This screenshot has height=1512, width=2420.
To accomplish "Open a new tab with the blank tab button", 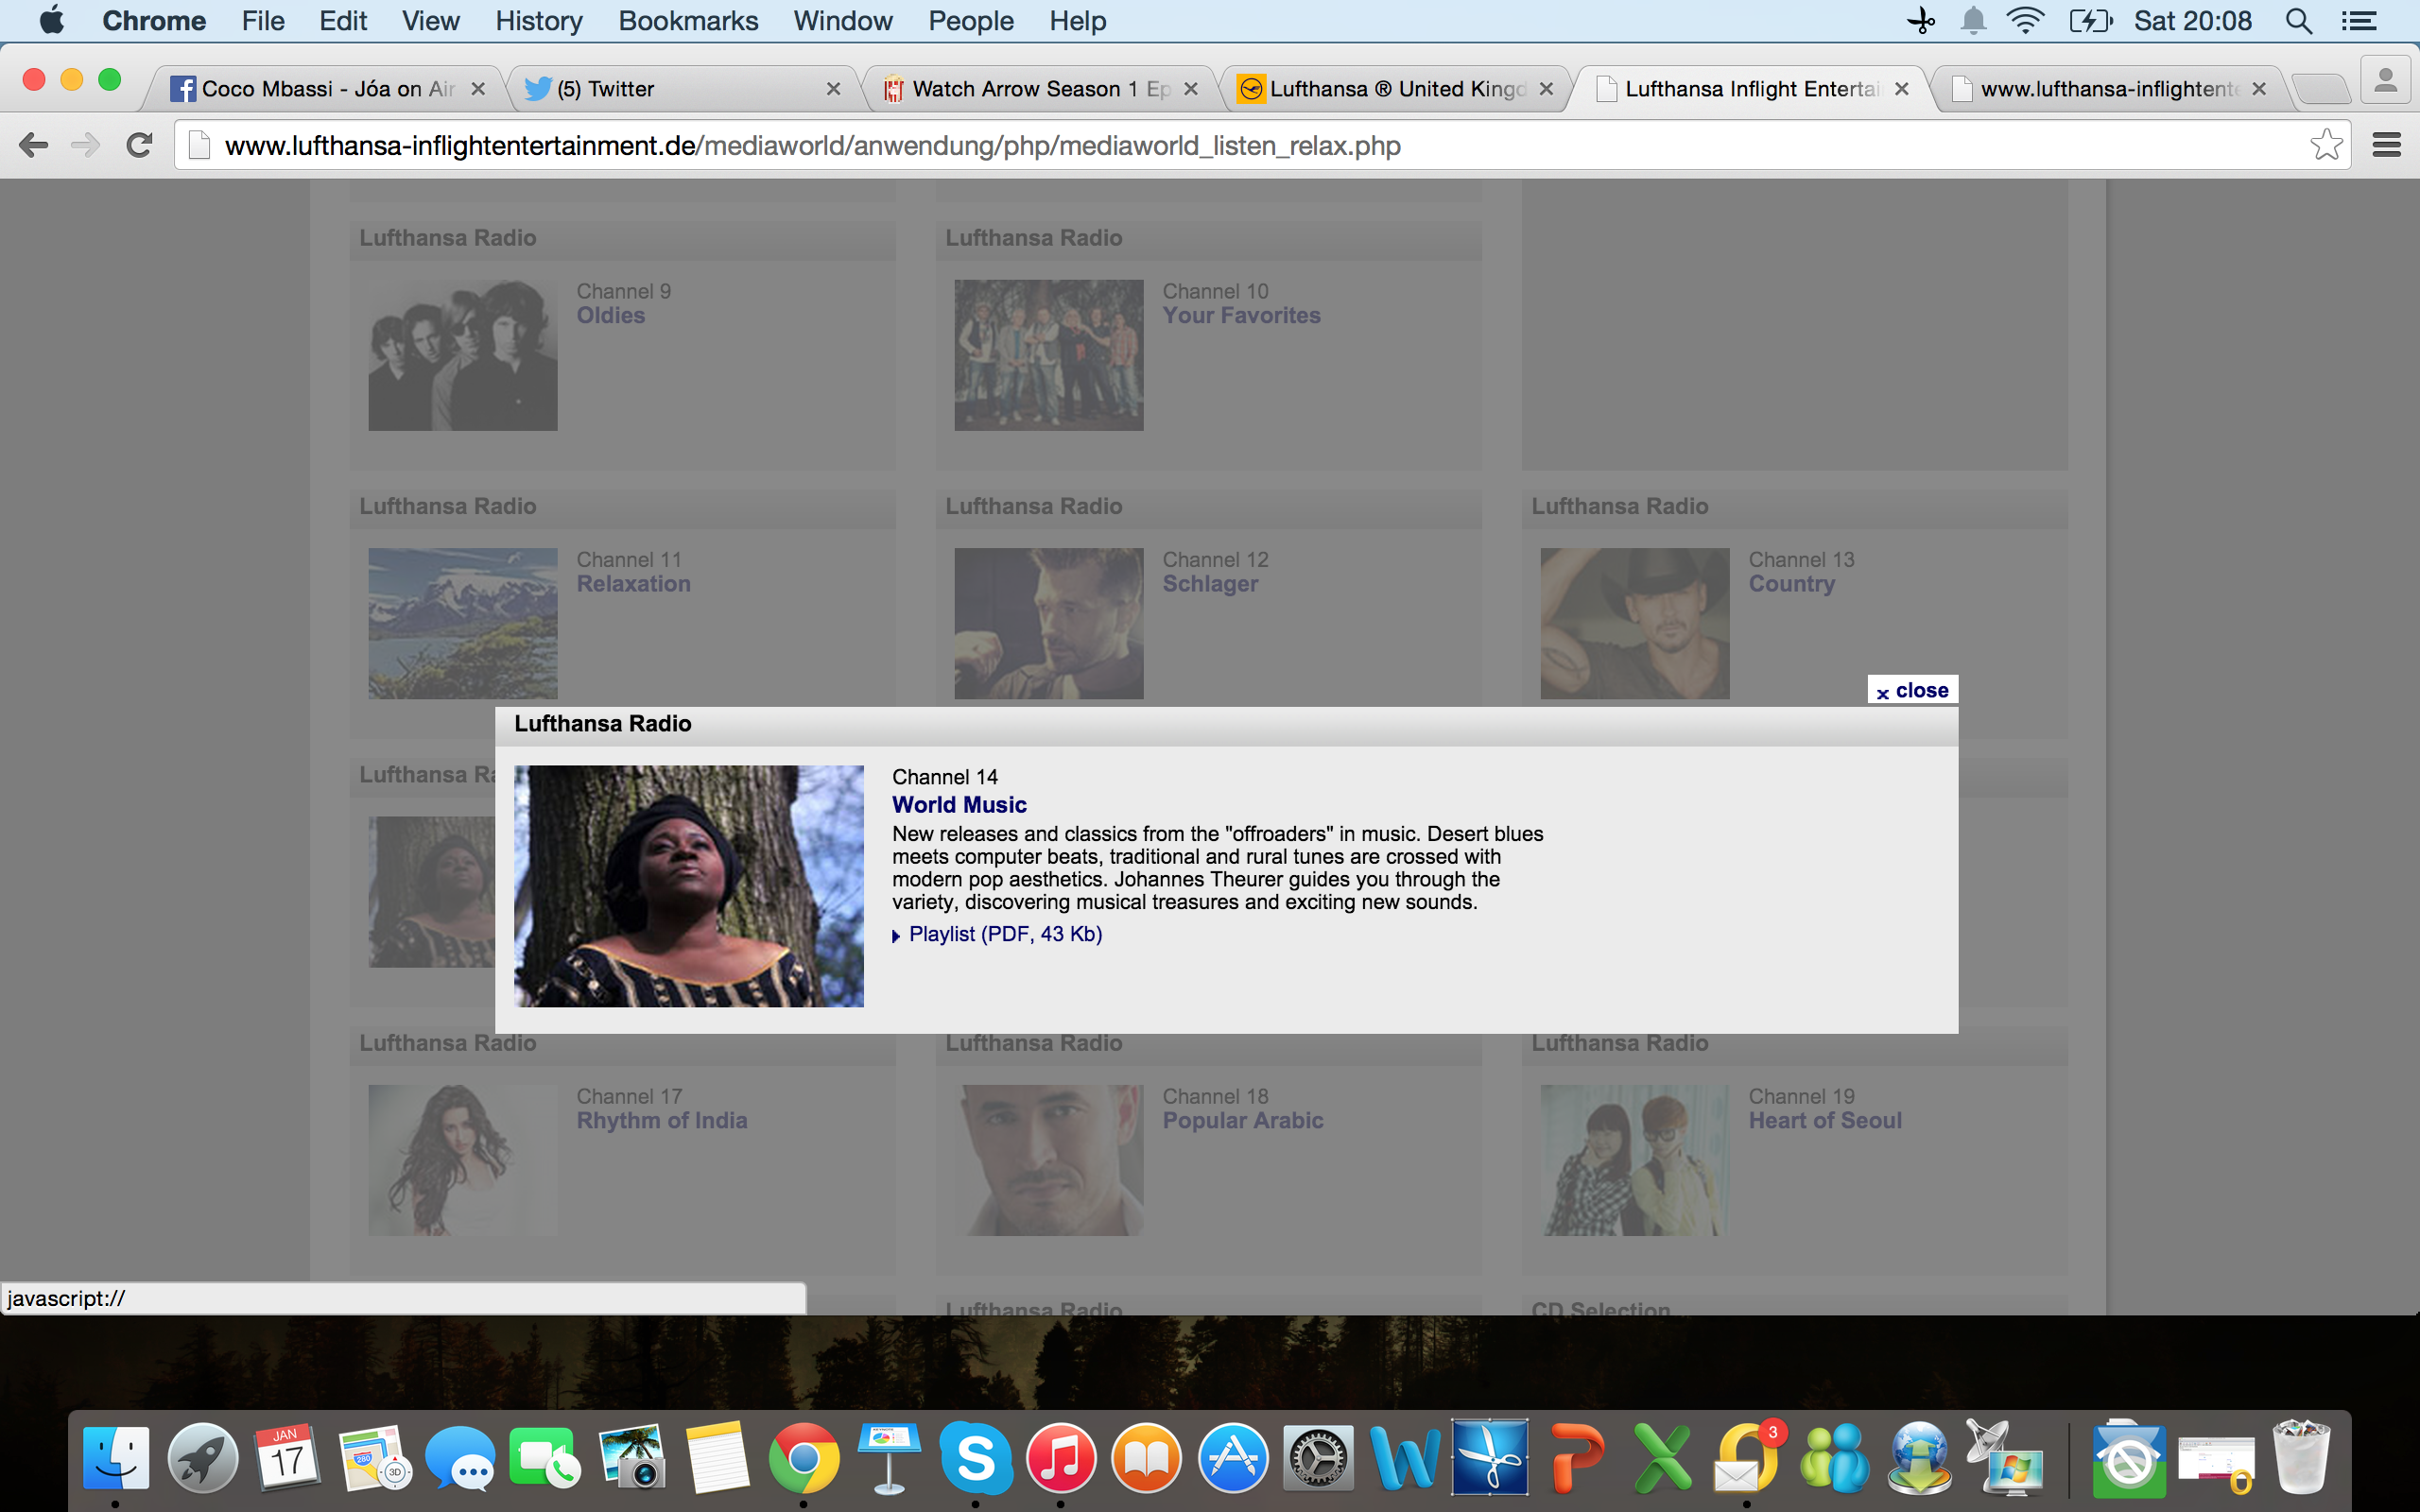I will (2320, 90).
